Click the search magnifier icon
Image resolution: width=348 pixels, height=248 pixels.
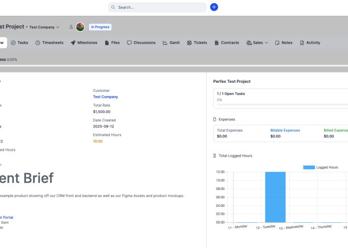(113, 7)
